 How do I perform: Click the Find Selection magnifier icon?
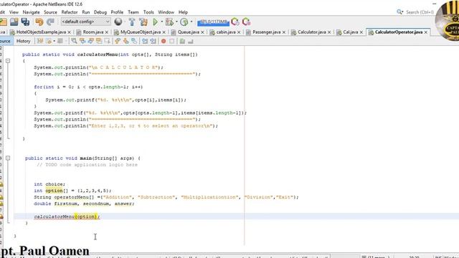click(x=74, y=42)
